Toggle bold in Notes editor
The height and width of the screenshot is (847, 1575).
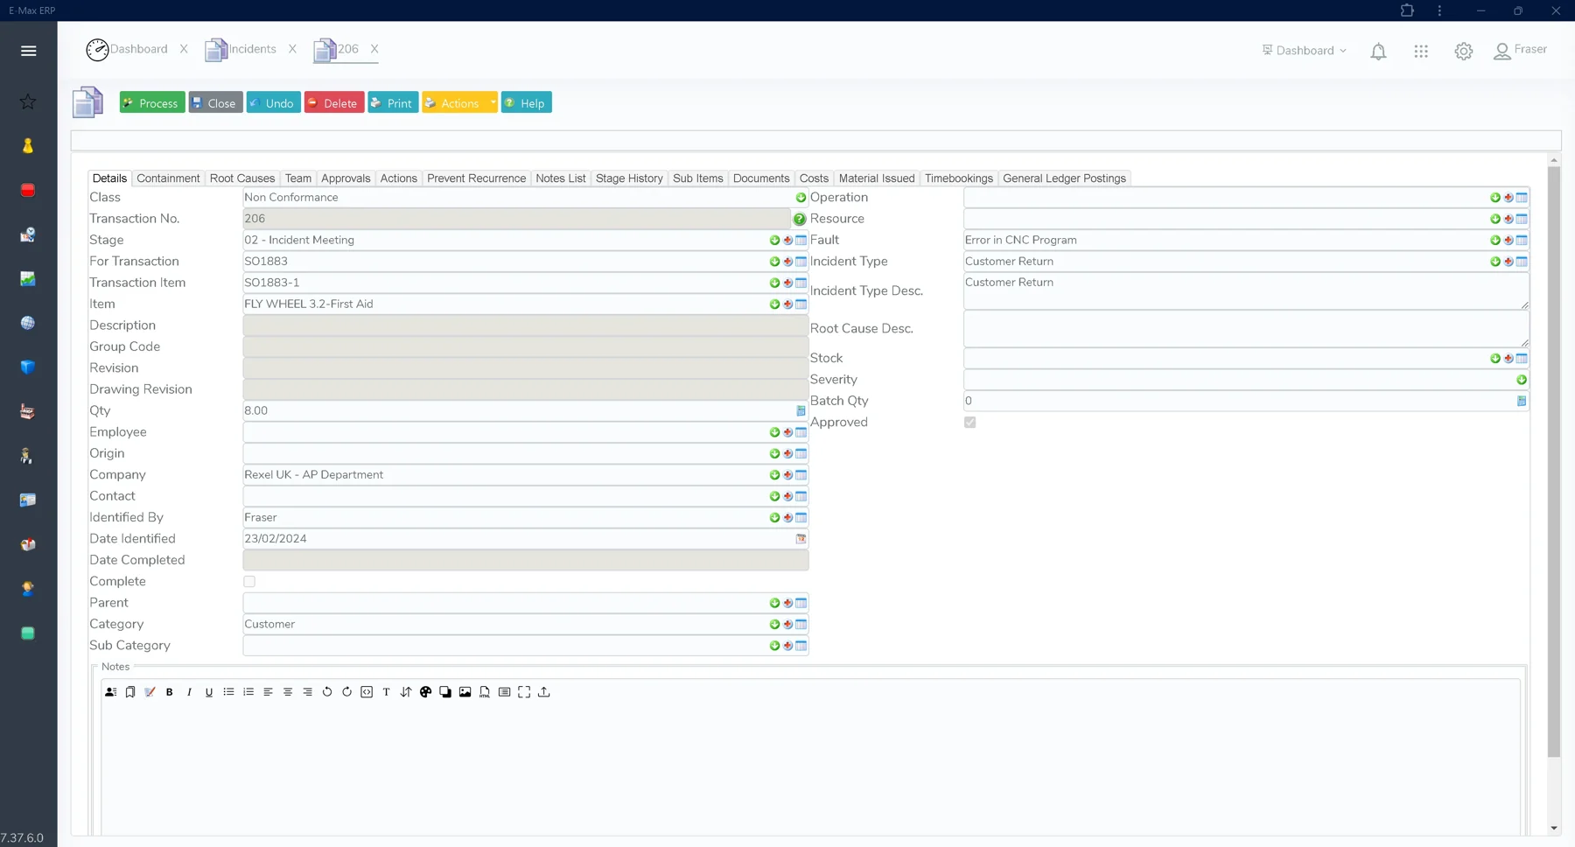[170, 692]
